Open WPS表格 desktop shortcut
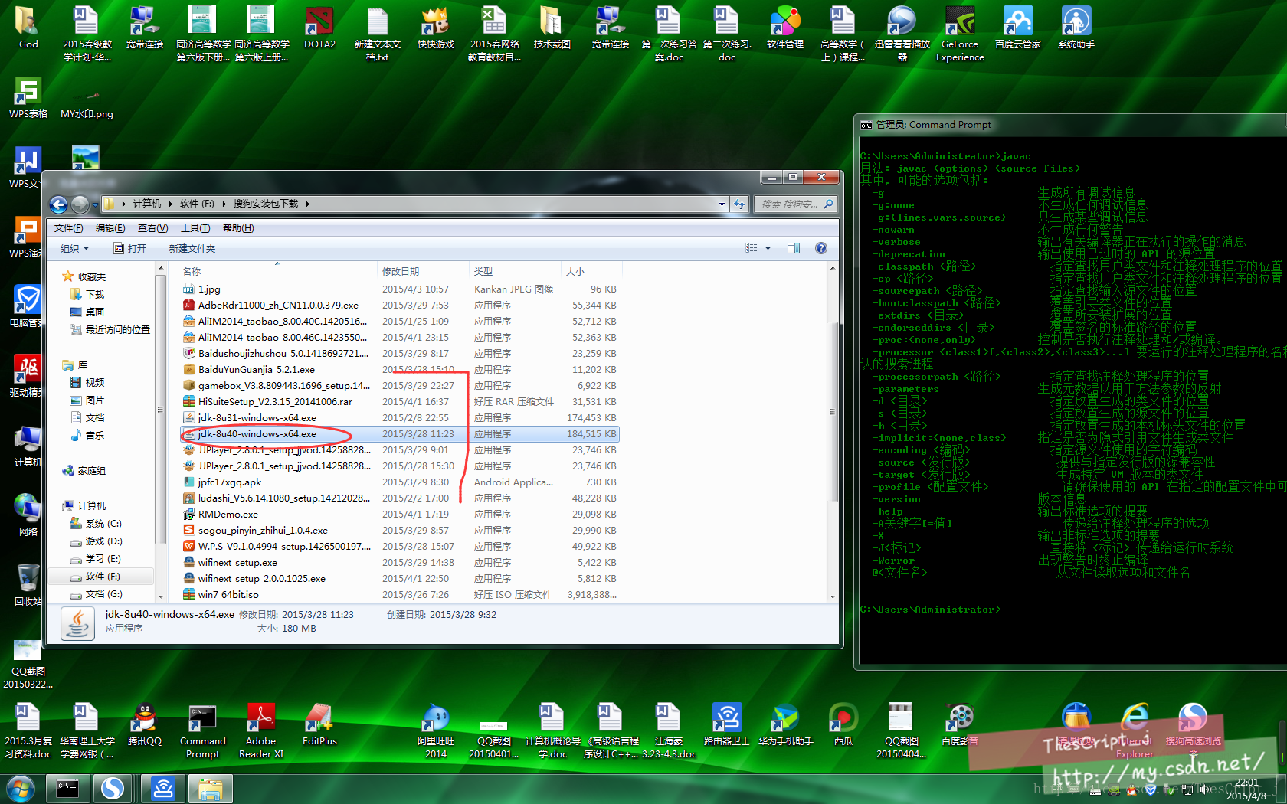 (28, 97)
